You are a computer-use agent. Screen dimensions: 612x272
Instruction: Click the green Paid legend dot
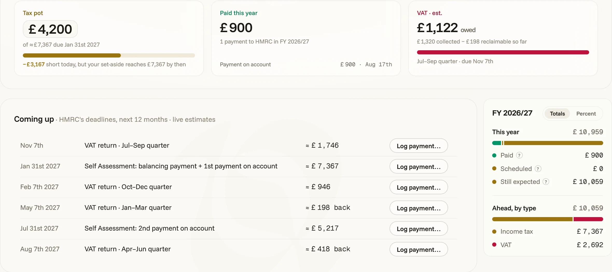click(x=494, y=155)
